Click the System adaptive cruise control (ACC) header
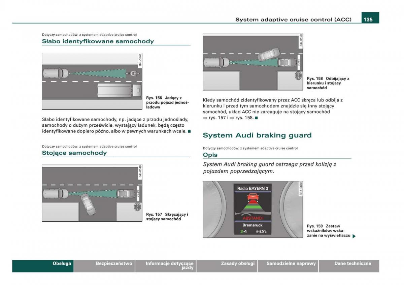This screenshot has width=404, height=285. pyautogui.click(x=294, y=20)
